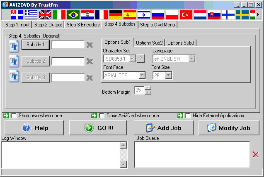The height and width of the screenshot is (177, 264).
Task: Clear Subtitle 3 with its X icon
Action: click(90, 78)
